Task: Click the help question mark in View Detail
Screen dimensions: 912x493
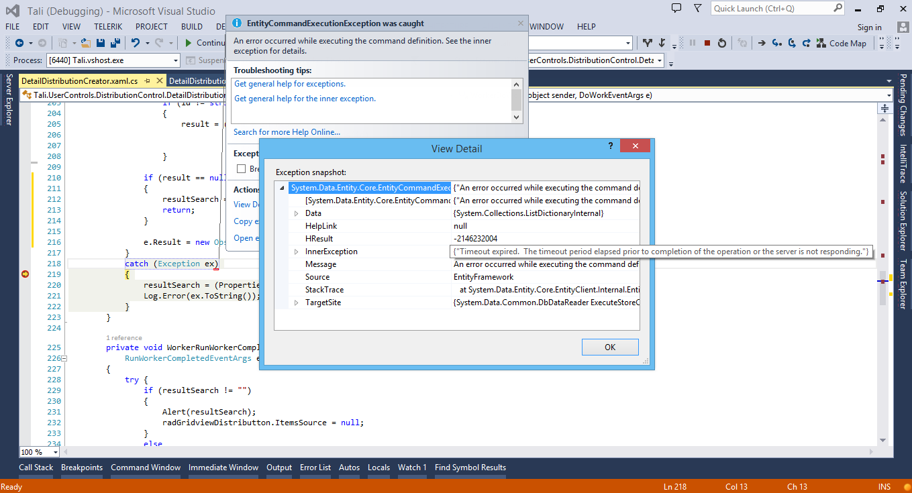Action: [x=611, y=146]
